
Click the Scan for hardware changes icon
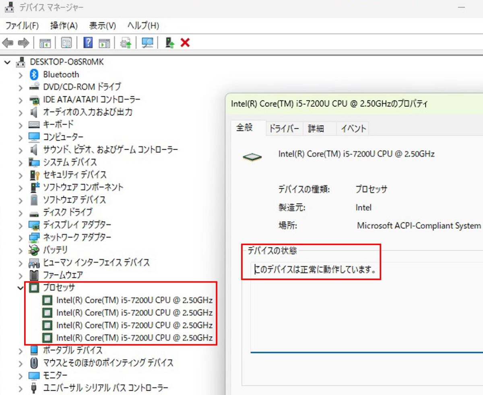148,43
